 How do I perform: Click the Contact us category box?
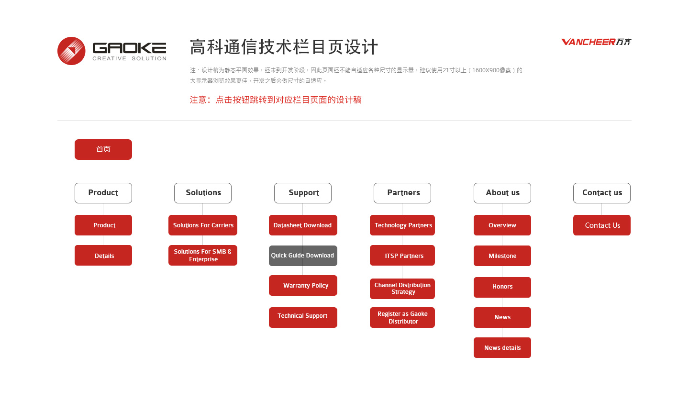click(602, 193)
